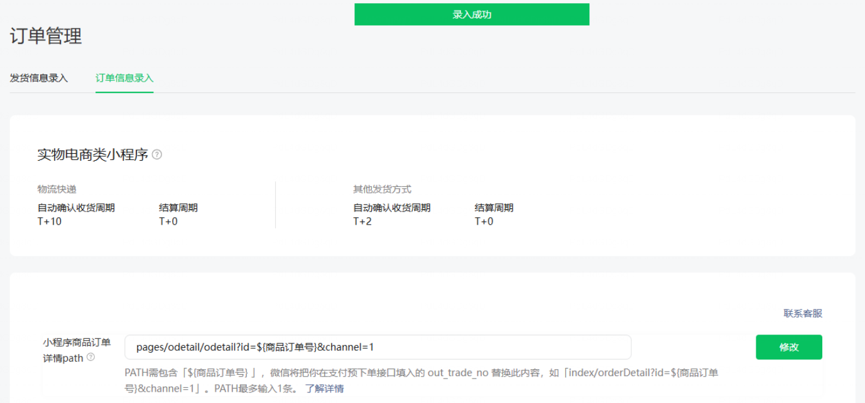The height and width of the screenshot is (403, 865).
Task: Click 结算周期 label under 物流快递
Action: pos(178,208)
